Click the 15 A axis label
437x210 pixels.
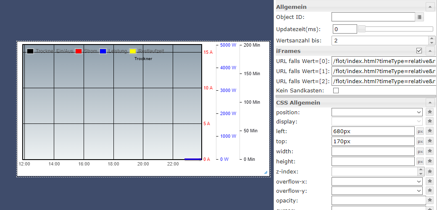tap(208, 52)
